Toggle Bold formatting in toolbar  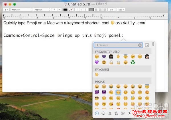77,10
